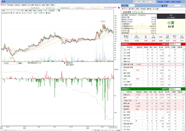Toggle the red icon in 區間買超15 header
Viewport: 186px width, 131px height.
[182, 44]
